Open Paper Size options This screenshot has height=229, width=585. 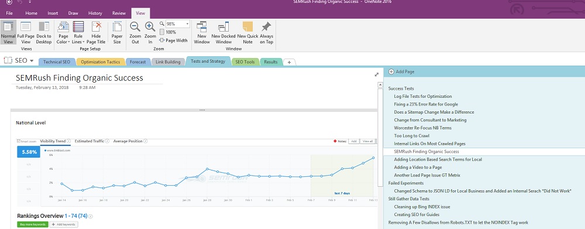[x=117, y=32]
